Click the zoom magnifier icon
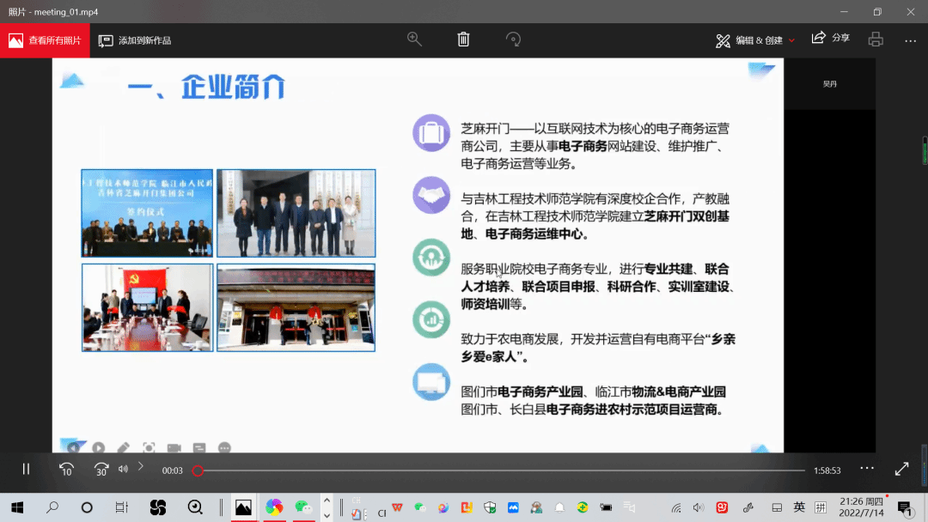The image size is (928, 522). tap(414, 39)
